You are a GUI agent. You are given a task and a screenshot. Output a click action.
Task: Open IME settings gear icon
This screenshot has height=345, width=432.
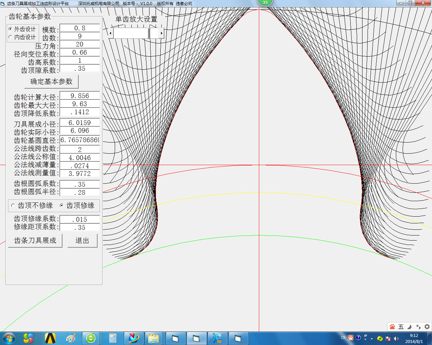click(x=427, y=326)
